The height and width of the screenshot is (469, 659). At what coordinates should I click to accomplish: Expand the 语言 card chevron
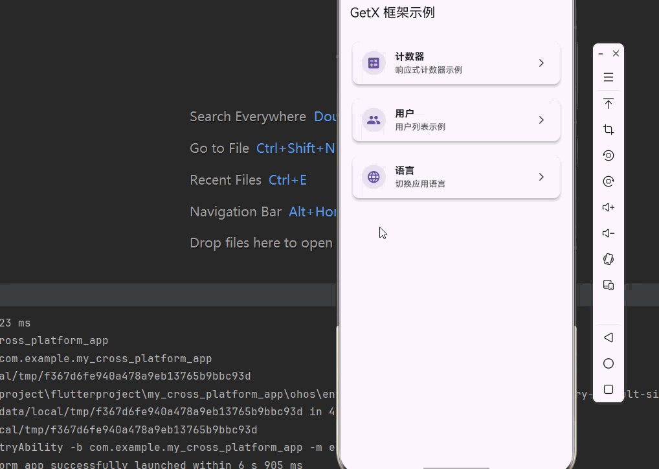click(x=541, y=177)
